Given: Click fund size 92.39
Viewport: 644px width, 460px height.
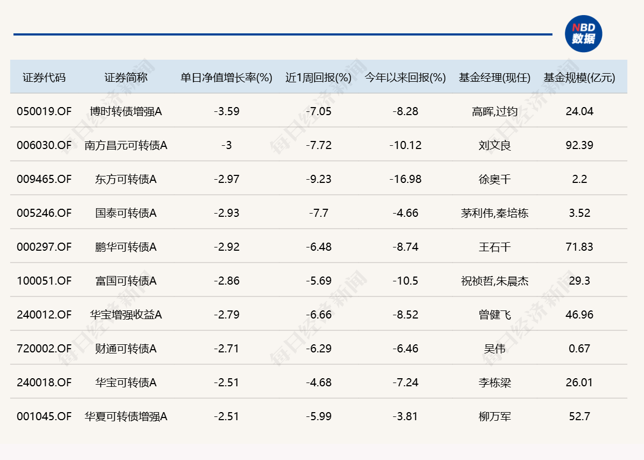Looking at the screenshot, I should pos(579,145).
